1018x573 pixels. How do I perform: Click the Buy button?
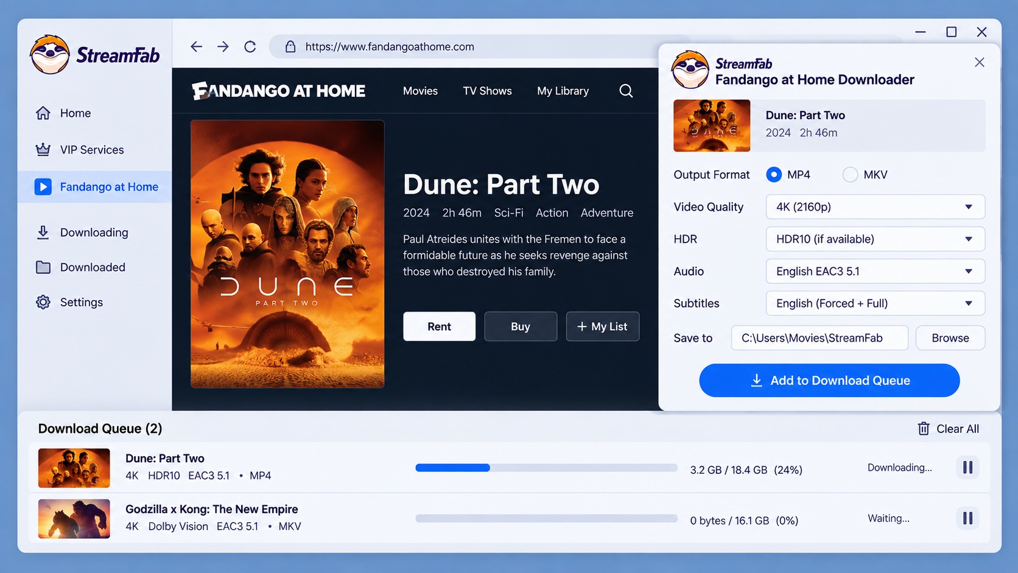click(521, 326)
